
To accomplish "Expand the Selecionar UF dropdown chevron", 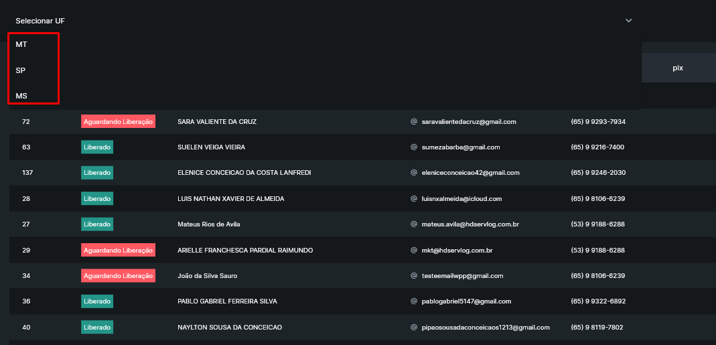I will pyautogui.click(x=628, y=21).
